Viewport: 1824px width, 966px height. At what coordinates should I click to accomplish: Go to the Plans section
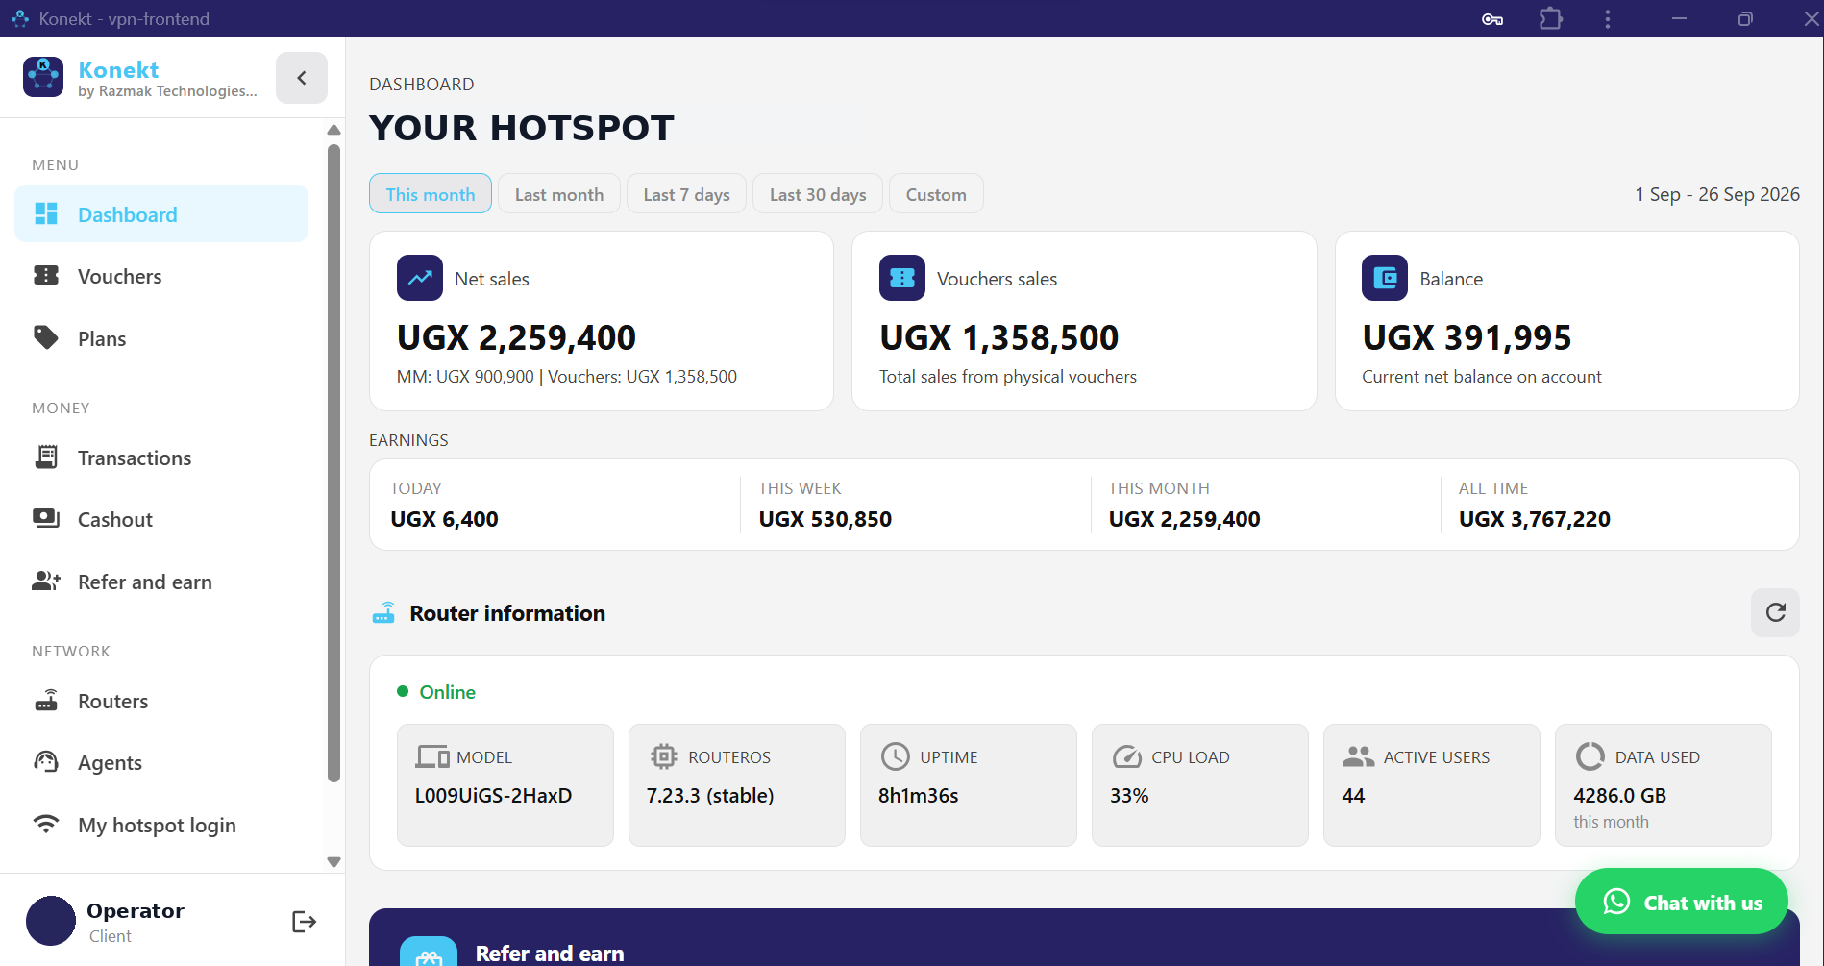161,338
